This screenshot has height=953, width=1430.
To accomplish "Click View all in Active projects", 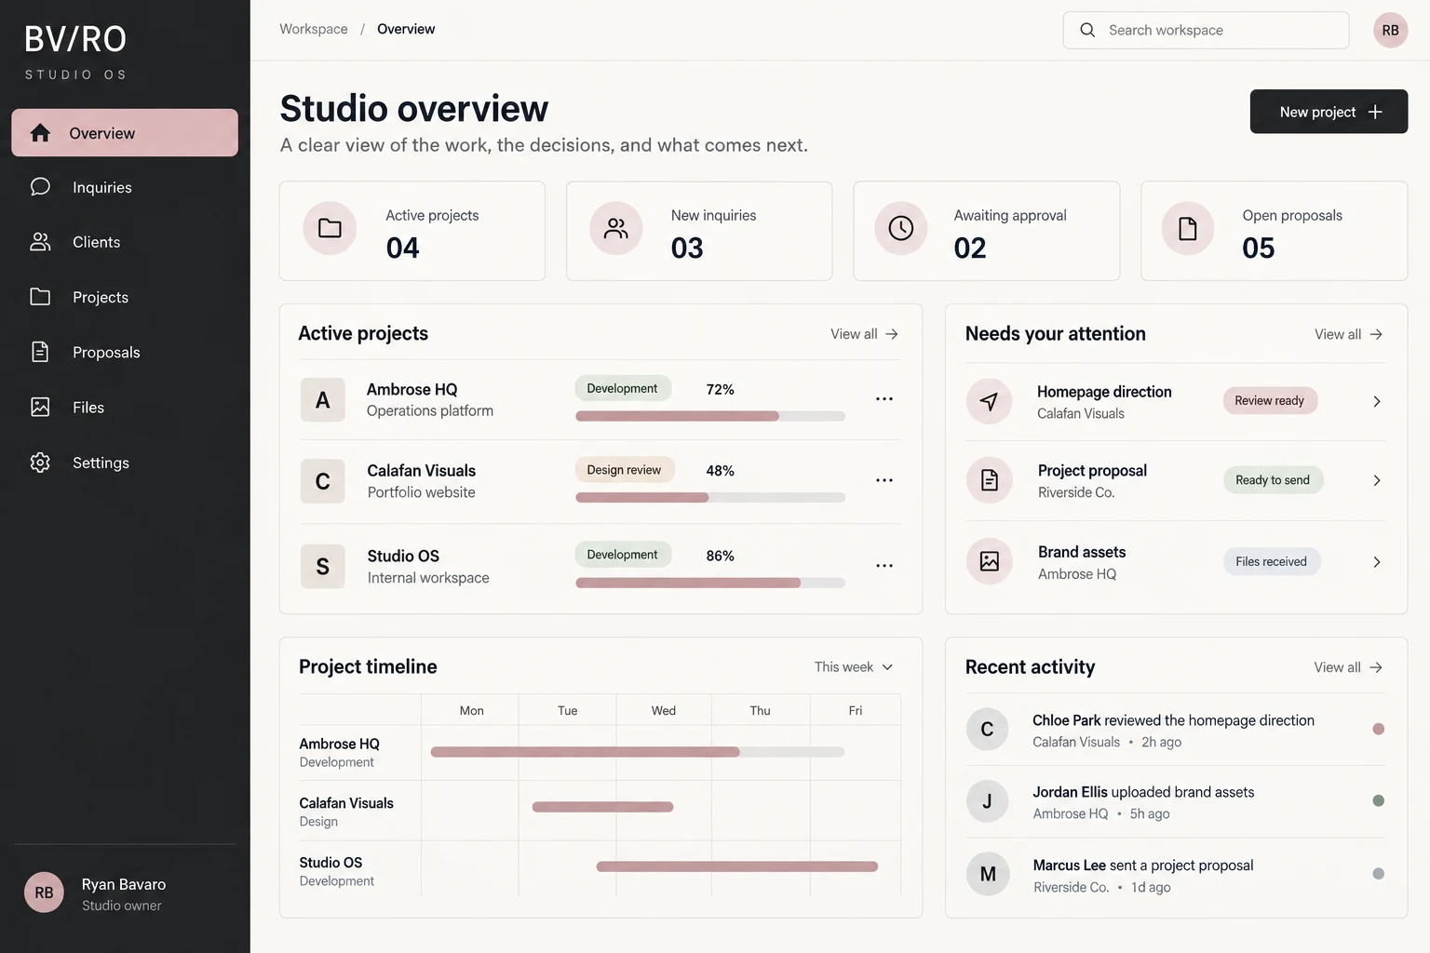I will (x=865, y=334).
